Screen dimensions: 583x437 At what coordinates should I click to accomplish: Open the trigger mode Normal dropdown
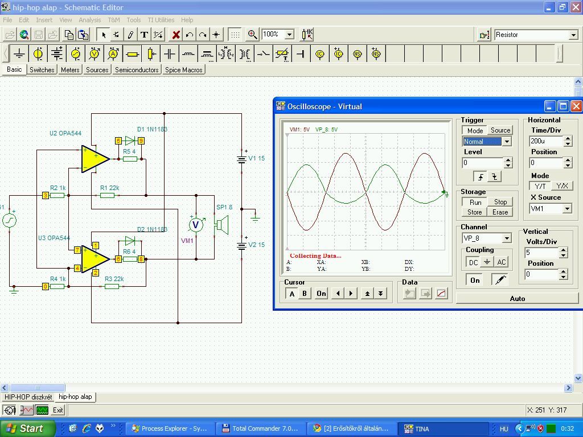click(507, 142)
